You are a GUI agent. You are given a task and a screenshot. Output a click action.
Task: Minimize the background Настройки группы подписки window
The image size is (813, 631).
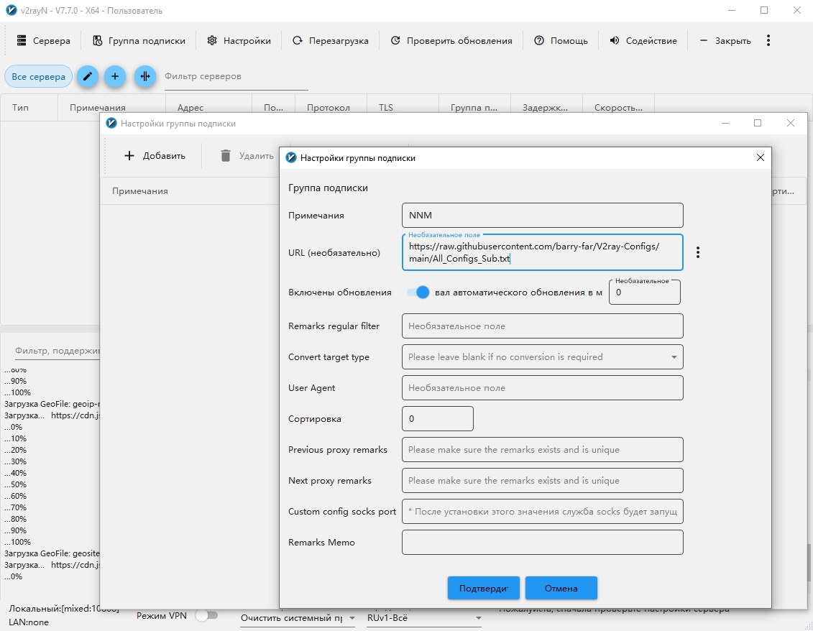tap(725, 123)
